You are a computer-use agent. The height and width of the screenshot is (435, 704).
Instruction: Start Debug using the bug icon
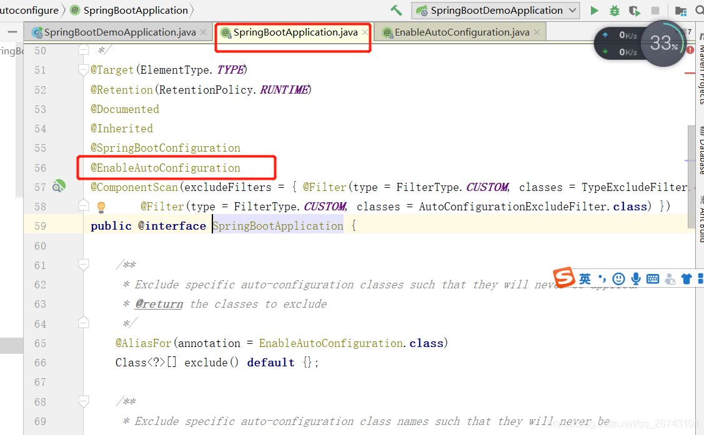click(x=614, y=10)
